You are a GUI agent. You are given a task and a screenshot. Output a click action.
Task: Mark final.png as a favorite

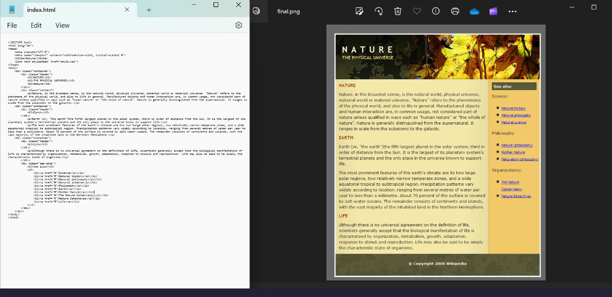pyautogui.click(x=417, y=10)
